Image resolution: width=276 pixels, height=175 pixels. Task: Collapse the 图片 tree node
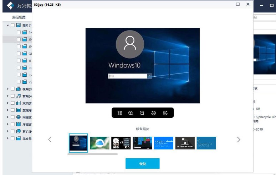click(8, 26)
